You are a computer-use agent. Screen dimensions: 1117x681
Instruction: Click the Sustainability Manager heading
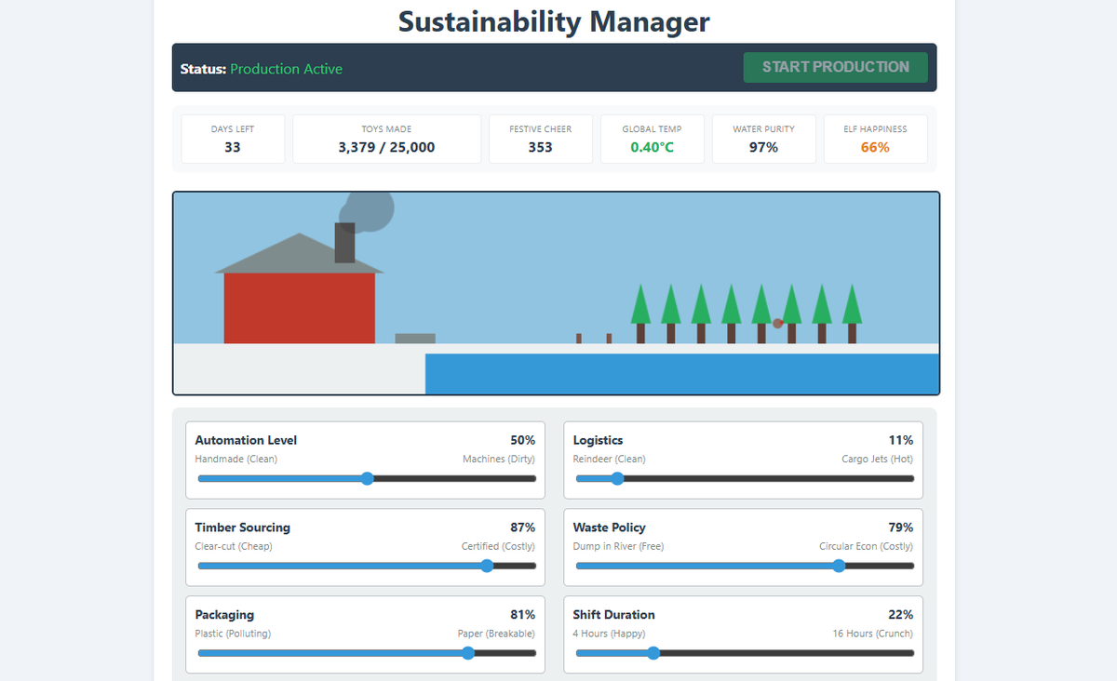click(554, 21)
